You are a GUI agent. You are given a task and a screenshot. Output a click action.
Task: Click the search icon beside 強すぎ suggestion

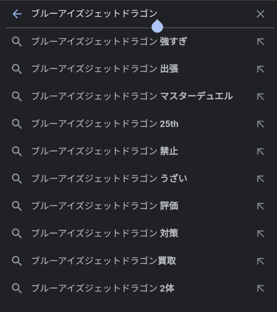(17, 42)
